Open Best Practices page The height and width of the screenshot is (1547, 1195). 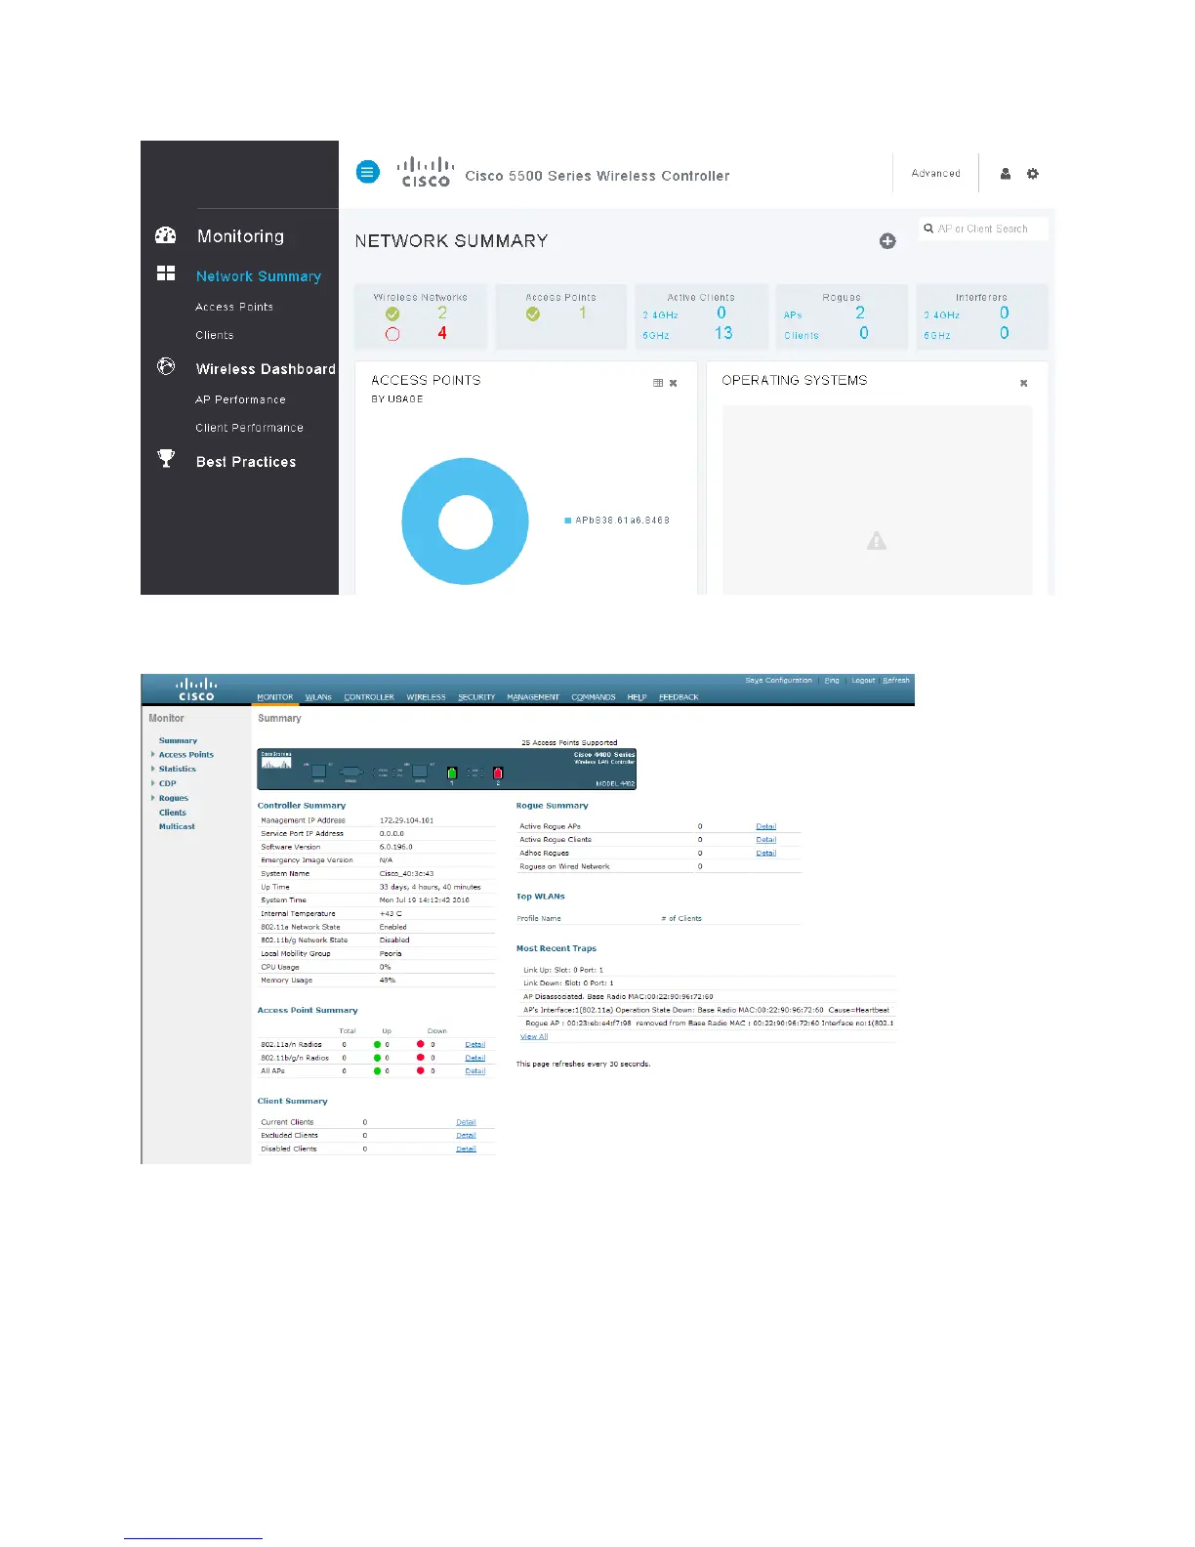tap(246, 462)
